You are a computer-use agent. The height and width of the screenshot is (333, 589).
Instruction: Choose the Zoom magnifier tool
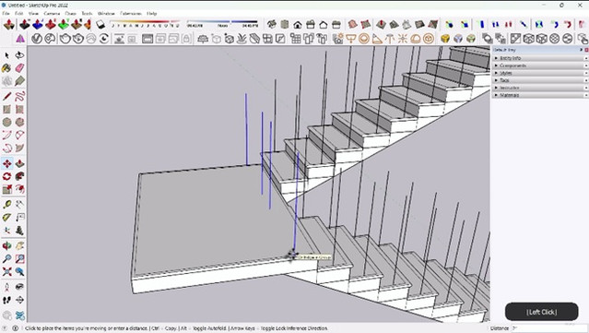tap(6, 259)
